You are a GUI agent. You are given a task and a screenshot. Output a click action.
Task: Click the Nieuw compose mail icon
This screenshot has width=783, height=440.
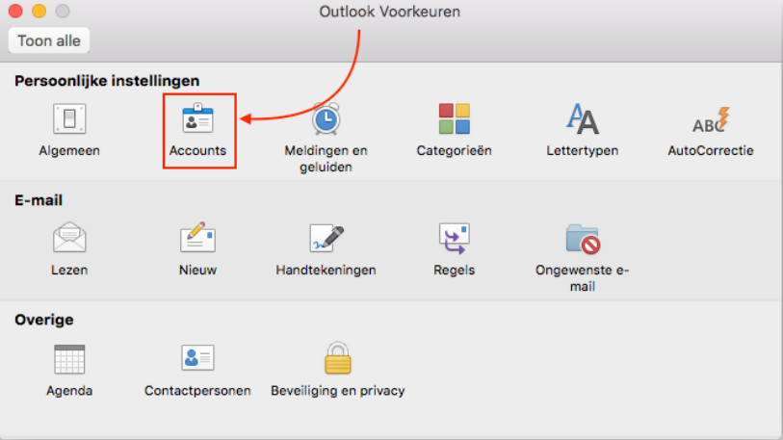[197, 238]
